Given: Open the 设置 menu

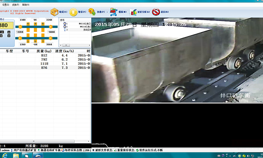Looking at the screenshot, I should click(6, 5).
